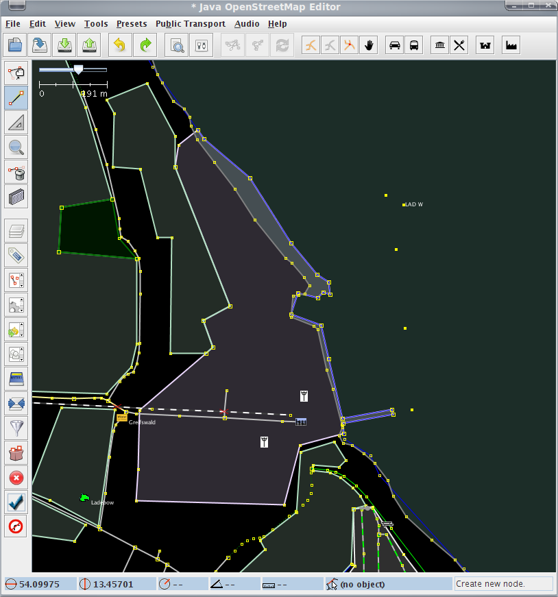Screen dimensions: 558x597
Task: Open the Presets menu
Action: (x=132, y=23)
